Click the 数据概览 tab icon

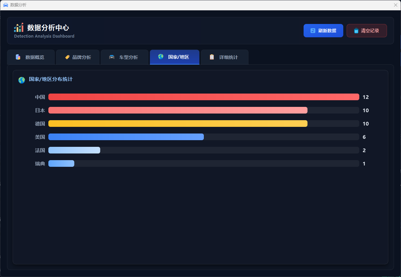click(x=18, y=57)
